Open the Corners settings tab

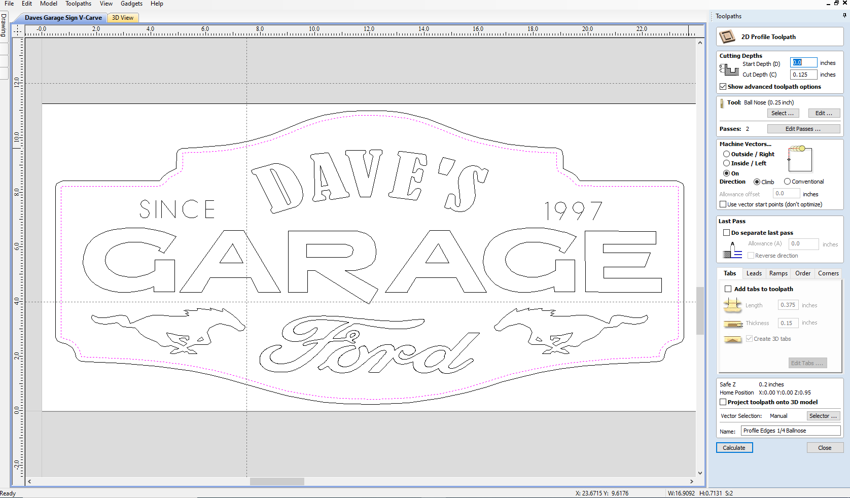(828, 273)
